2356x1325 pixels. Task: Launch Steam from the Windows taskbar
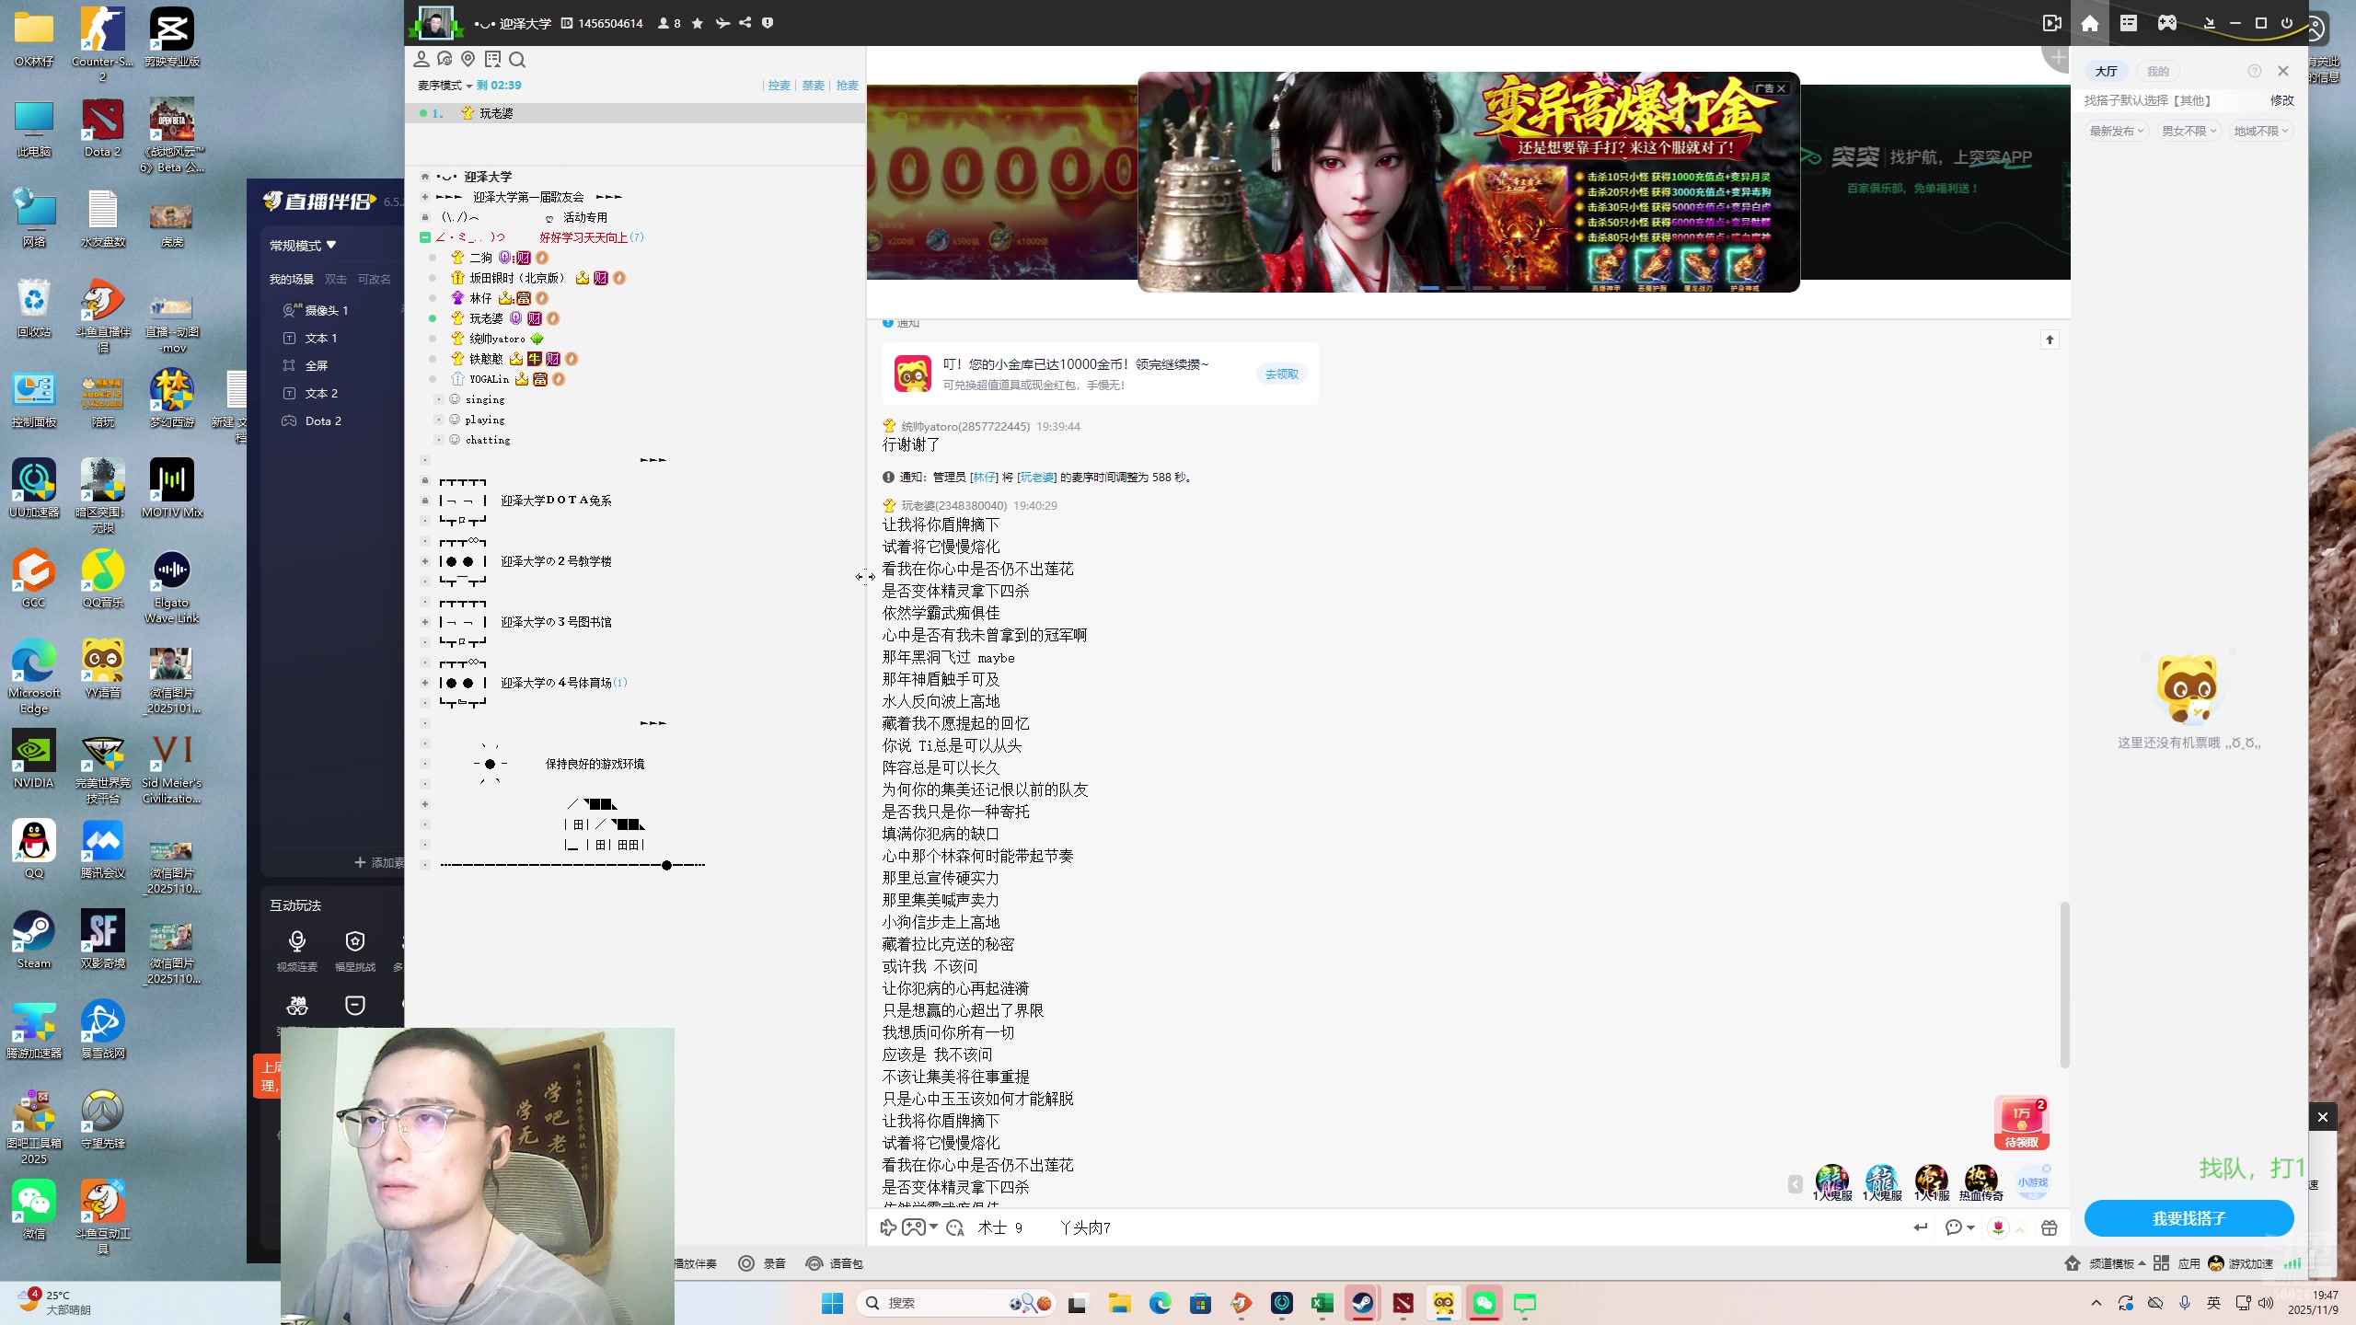tap(1363, 1304)
